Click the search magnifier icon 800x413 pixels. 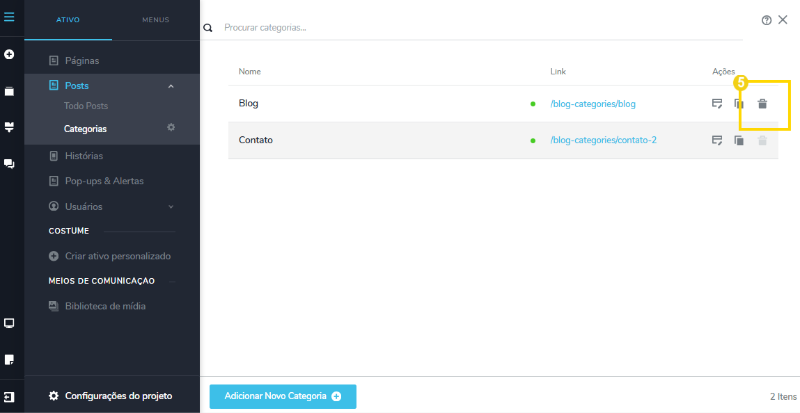pyautogui.click(x=207, y=28)
